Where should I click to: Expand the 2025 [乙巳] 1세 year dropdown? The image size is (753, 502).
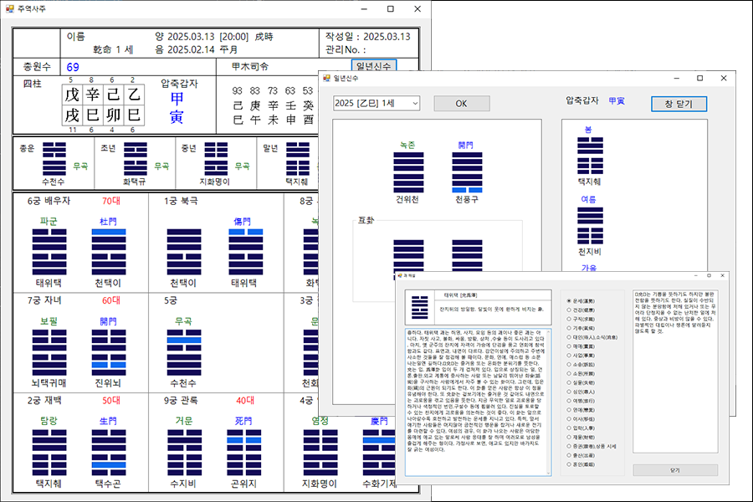point(376,103)
